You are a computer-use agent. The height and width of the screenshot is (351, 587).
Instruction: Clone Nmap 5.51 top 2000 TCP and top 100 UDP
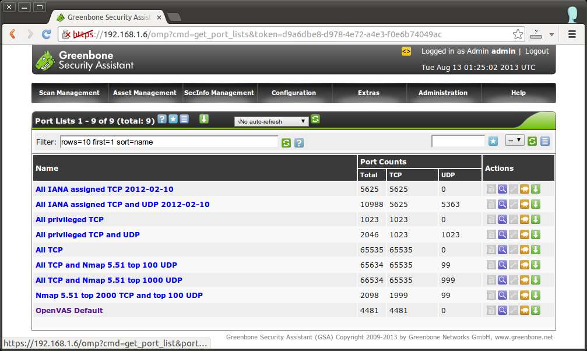pyautogui.click(x=525, y=295)
